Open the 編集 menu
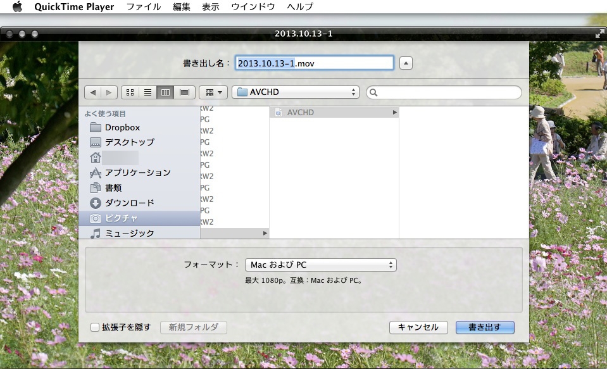Screen dimensions: 607x369 tap(182, 6)
